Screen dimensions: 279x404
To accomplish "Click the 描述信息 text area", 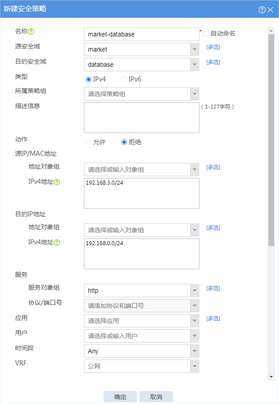I will [142, 118].
